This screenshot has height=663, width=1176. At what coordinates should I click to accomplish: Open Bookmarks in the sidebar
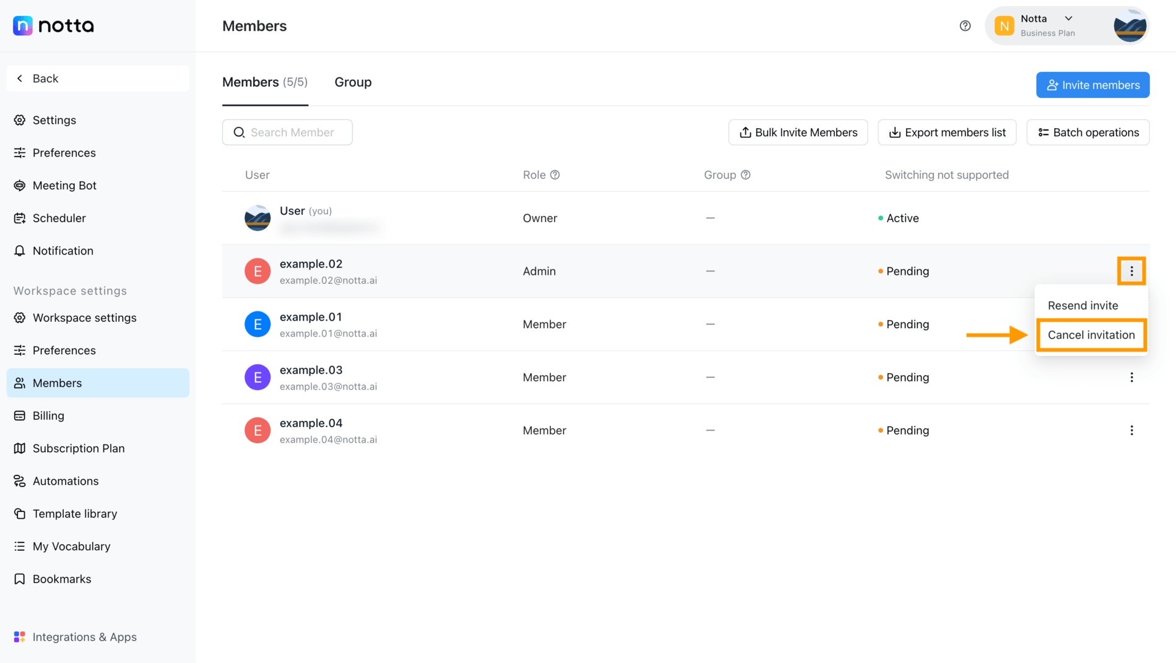[98, 579]
